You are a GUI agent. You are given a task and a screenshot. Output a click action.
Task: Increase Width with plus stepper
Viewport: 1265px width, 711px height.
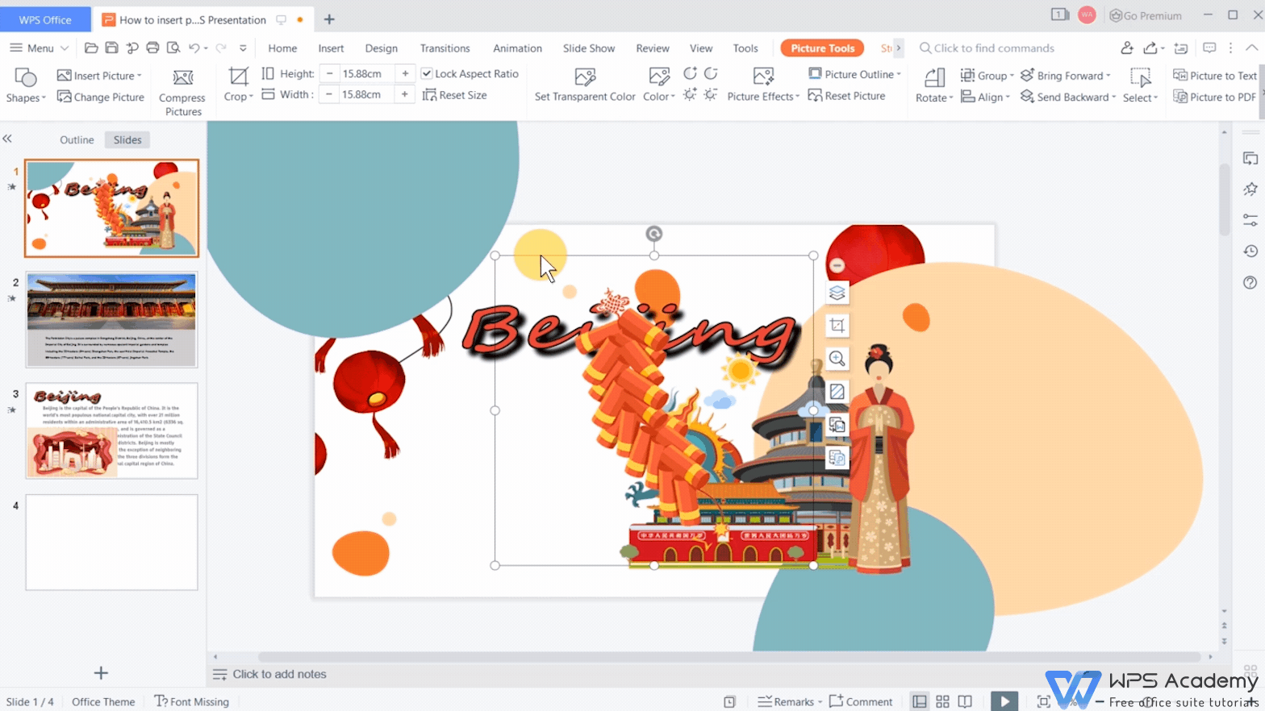(405, 94)
